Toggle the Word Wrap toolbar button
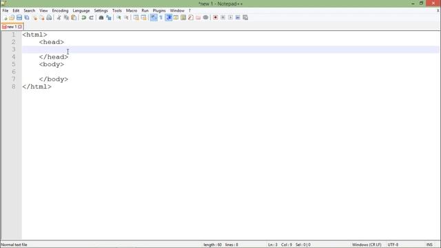 click(x=154, y=18)
